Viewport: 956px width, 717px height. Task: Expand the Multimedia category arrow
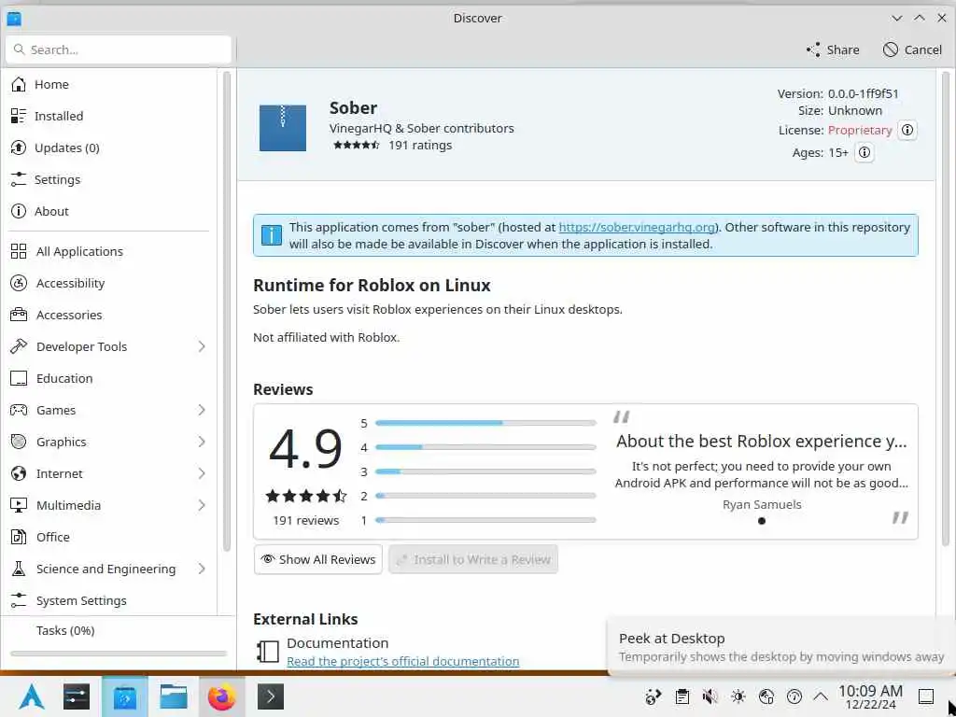tap(202, 505)
